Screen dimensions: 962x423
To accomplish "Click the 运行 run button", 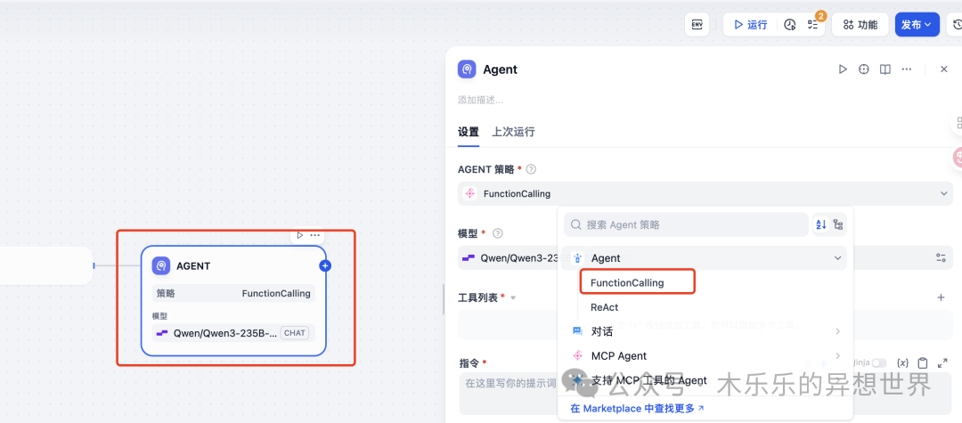I will pos(750,25).
